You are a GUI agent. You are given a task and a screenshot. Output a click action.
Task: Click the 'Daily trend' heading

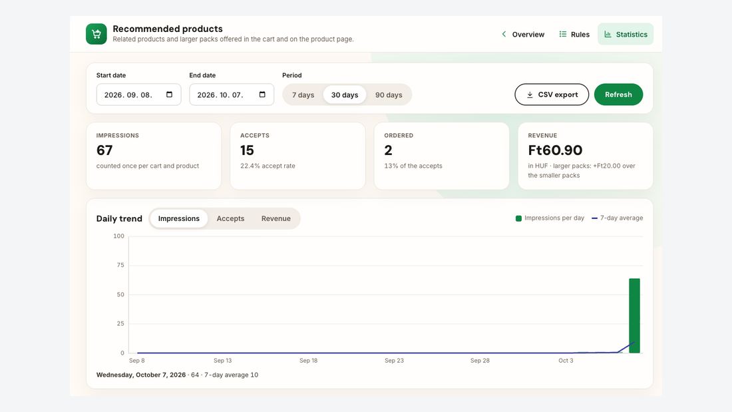coord(119,218)
